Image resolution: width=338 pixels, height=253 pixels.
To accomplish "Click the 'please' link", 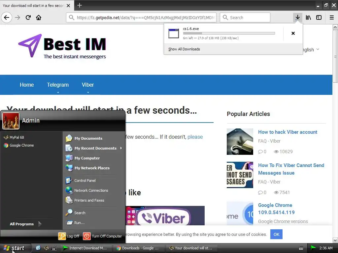I will [195, 137].
